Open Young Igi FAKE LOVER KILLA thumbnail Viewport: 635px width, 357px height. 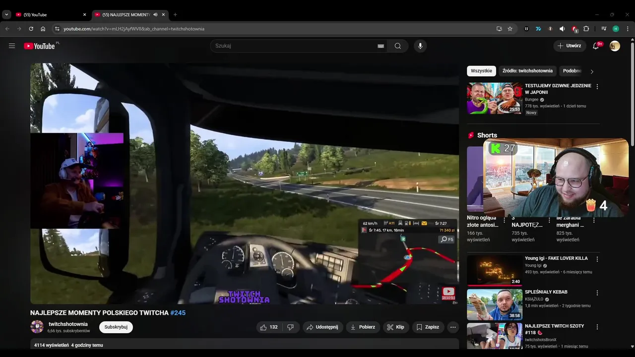tap(494, 271)
